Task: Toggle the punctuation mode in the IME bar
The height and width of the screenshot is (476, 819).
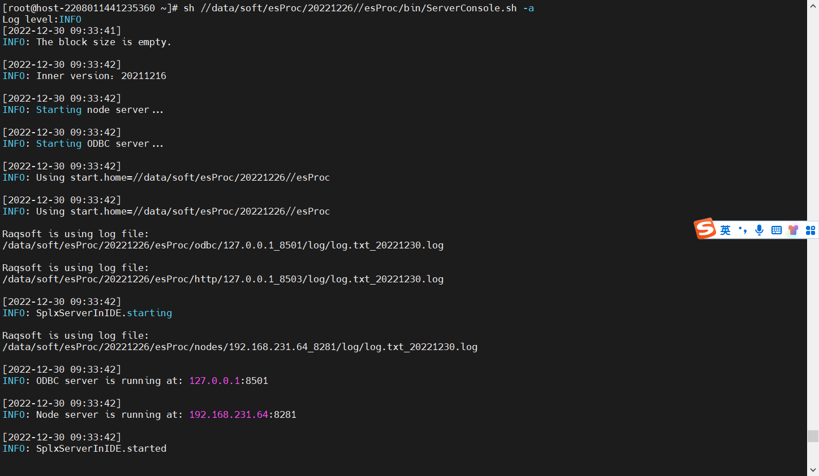Action: (743, 230)
